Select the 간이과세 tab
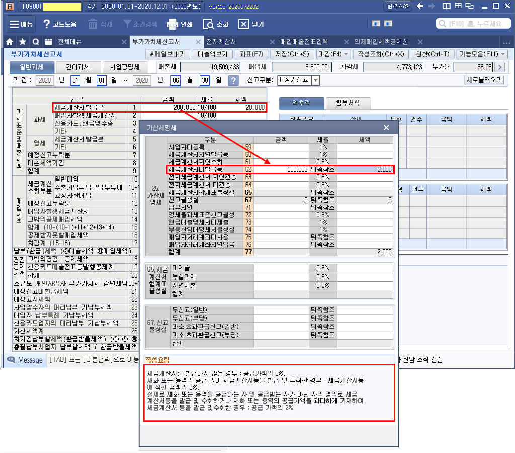Viewport: 515px width, 453px height. [x=78, y=67]
